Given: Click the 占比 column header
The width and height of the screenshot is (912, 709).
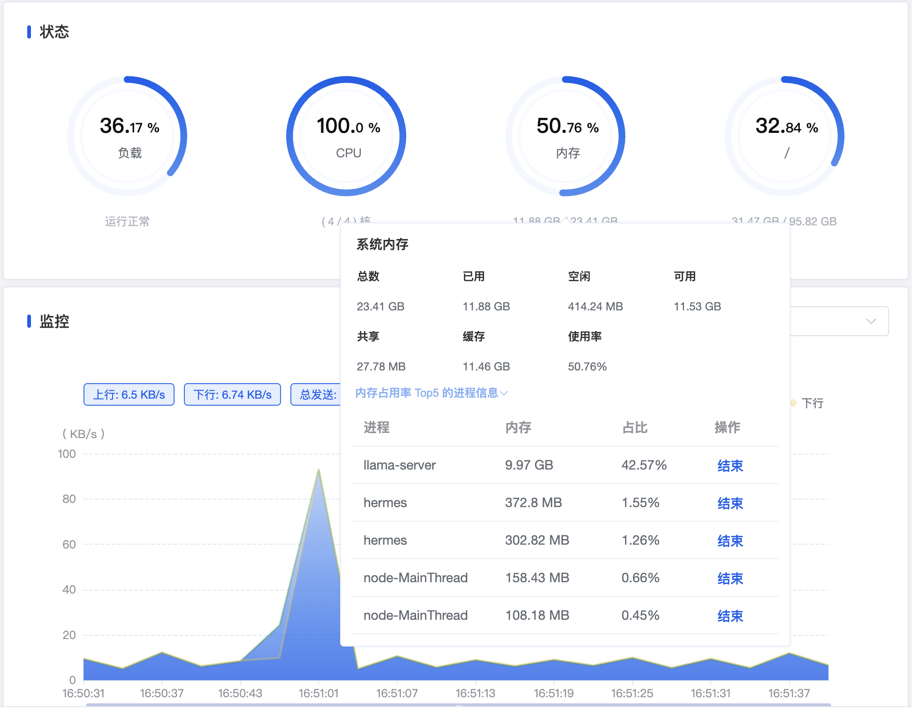Looking at the screenshot, I should 635,427.
